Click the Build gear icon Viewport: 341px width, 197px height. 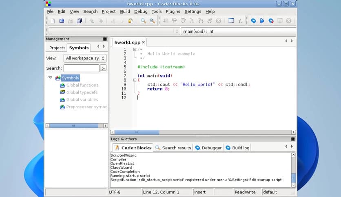pyautogui.click(x=253, y=21)
